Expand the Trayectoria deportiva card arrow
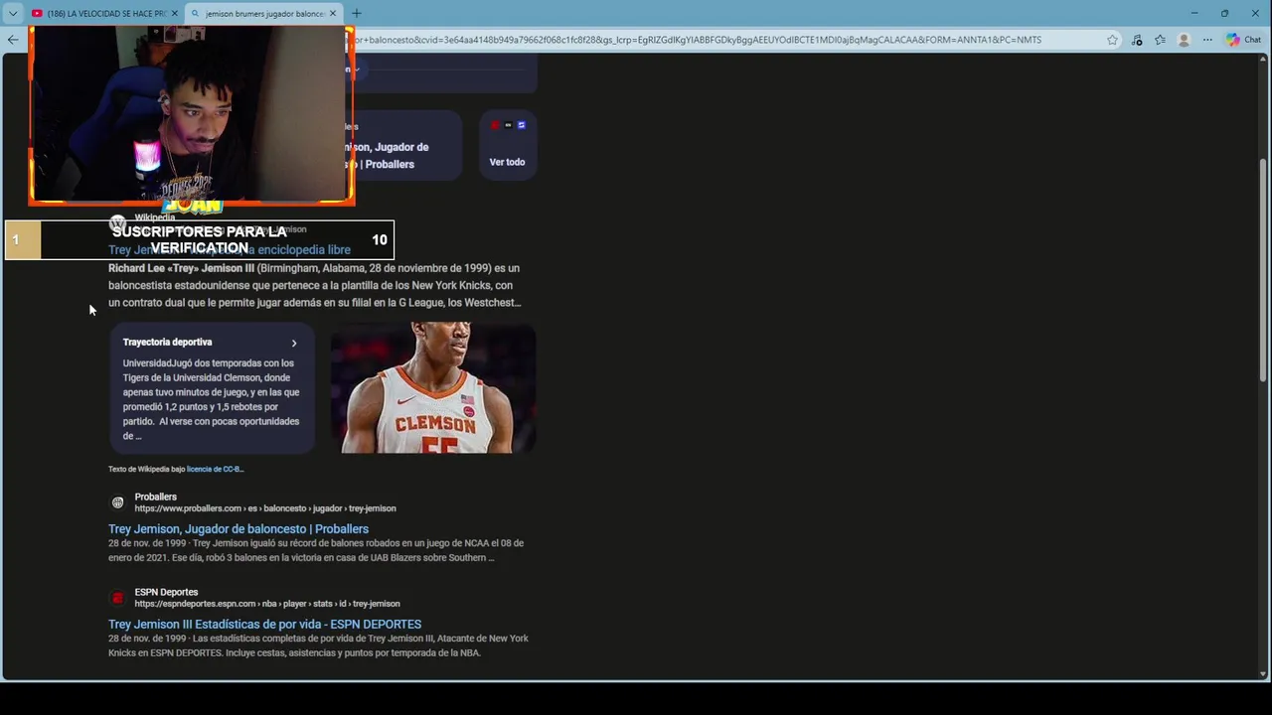This screenshot has width=1272, height=715. pos(294,343)
